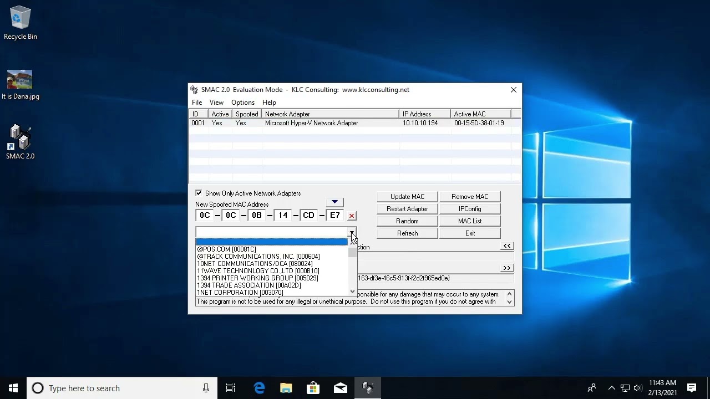Click disclaimer text box scroll up arrow

[509, 294]
